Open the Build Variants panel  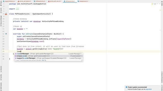(1, 86)
